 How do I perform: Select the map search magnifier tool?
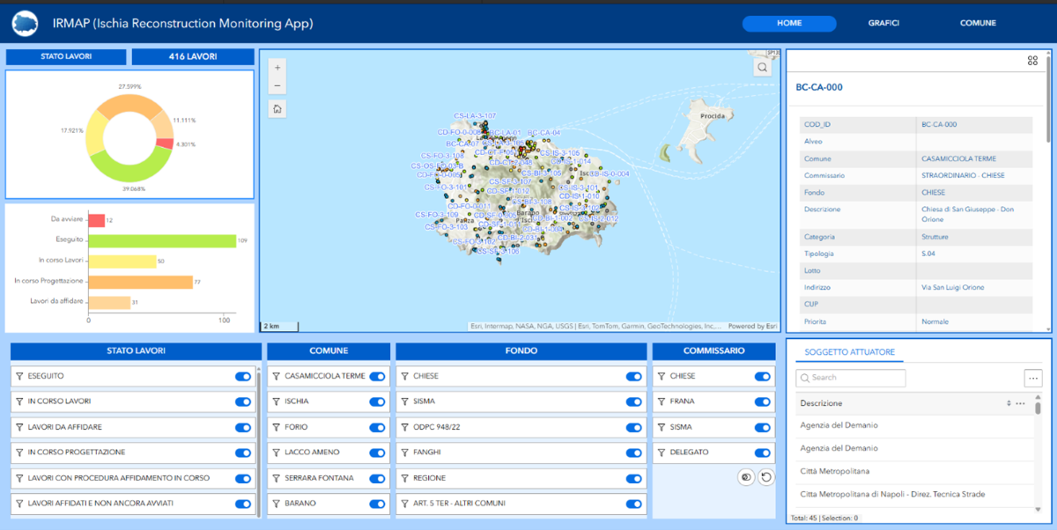point(761,66)
